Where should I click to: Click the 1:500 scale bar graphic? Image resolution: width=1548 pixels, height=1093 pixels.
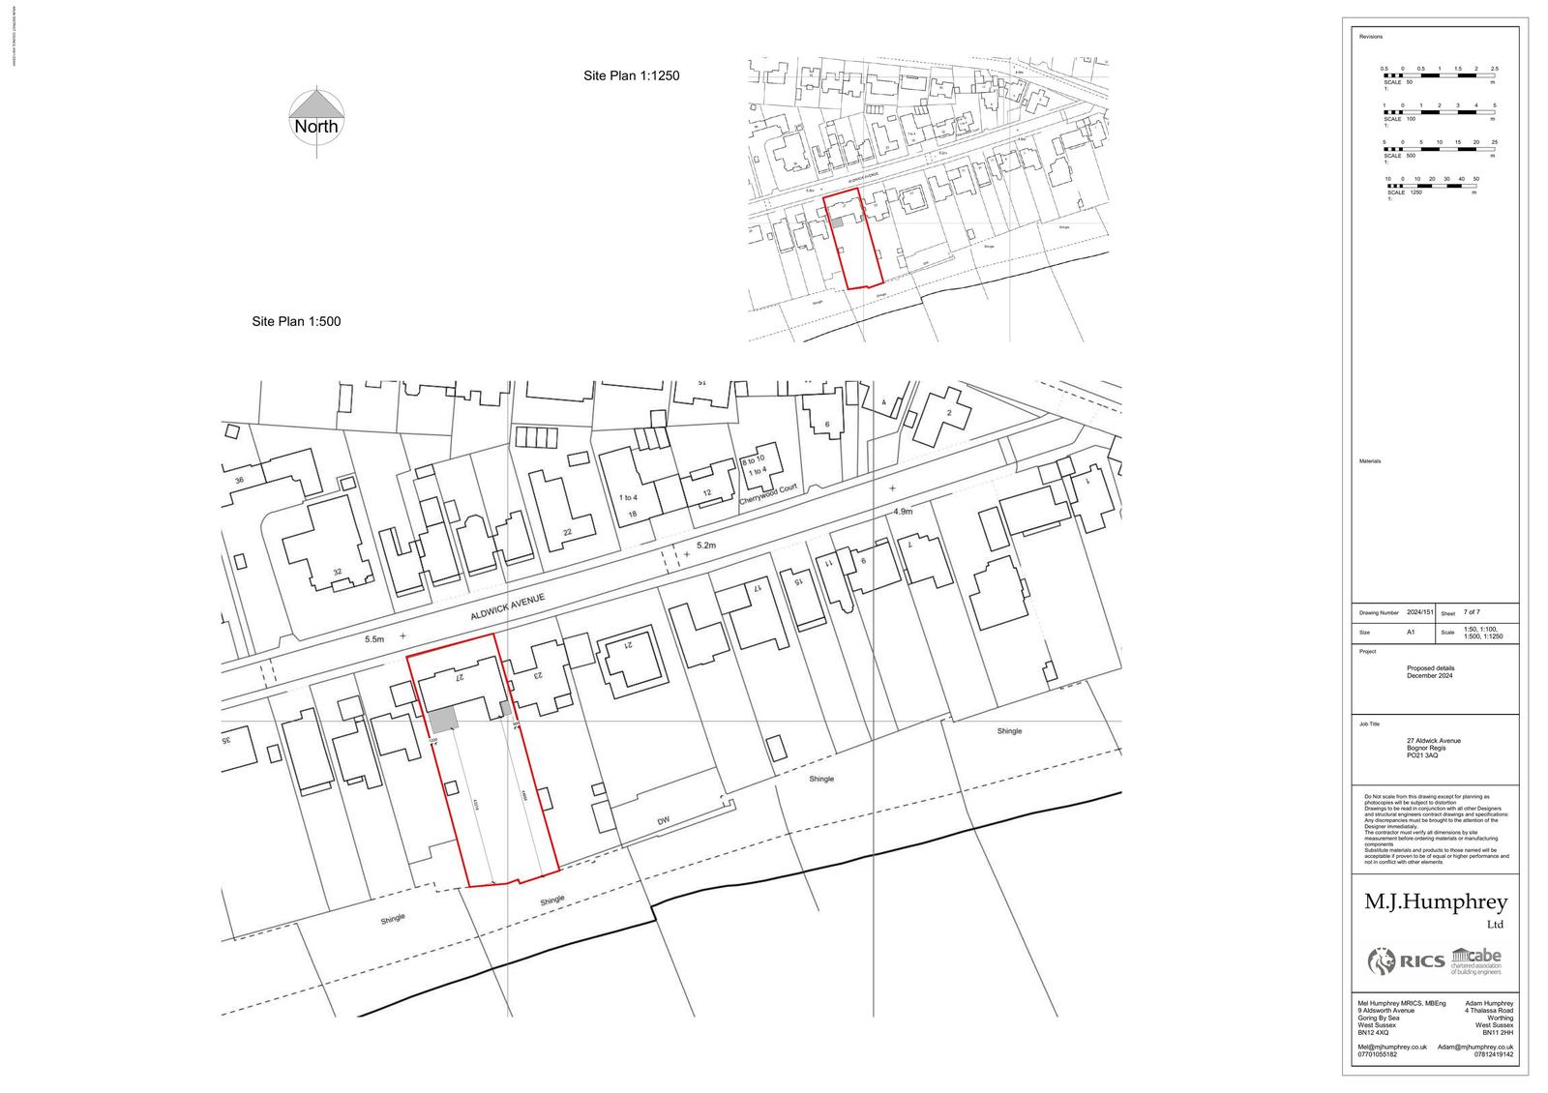coord(1439,149)
